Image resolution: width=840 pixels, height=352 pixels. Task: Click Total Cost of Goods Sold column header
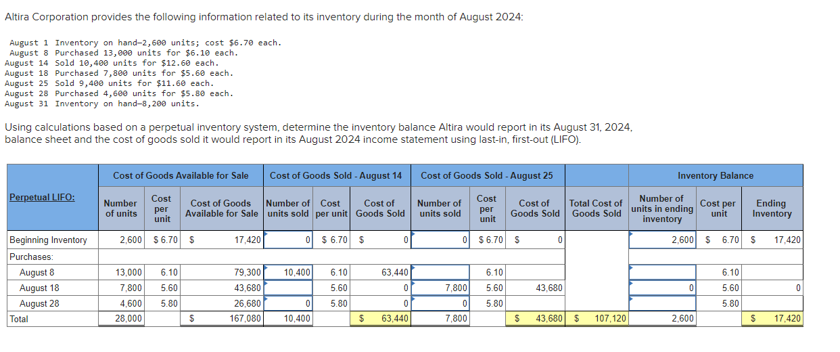coord(596,208)
